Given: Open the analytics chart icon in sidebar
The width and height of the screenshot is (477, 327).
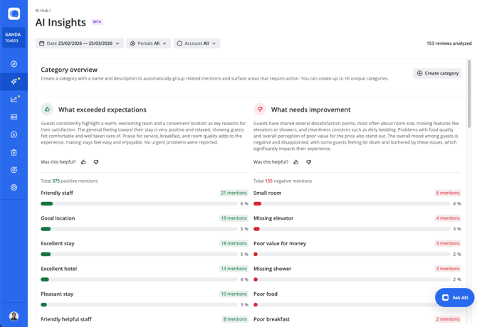Looking at the screenshot, I should pos(14,100).
